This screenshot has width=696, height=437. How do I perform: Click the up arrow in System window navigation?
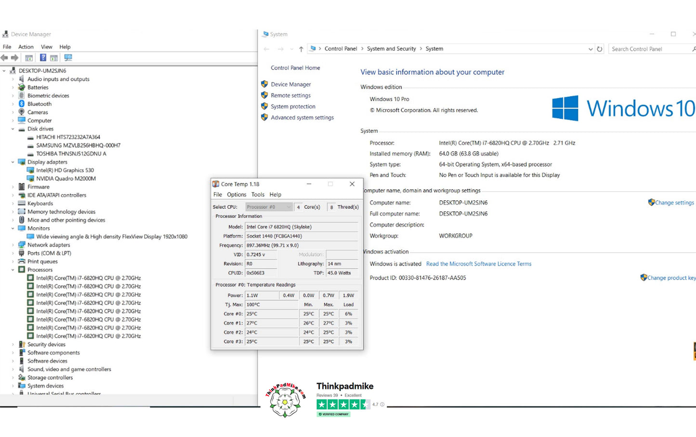click(301, 49)
